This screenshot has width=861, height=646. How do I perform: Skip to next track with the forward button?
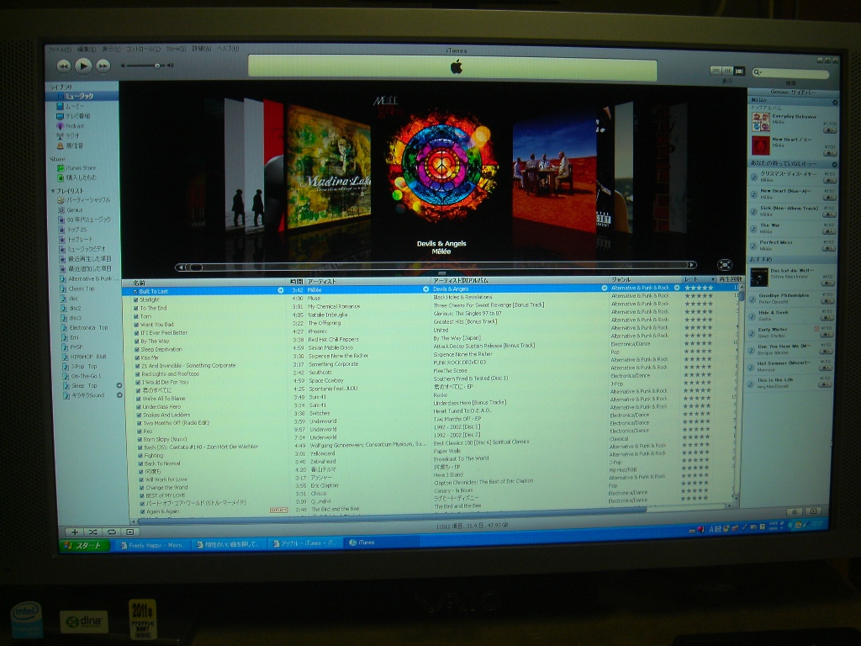[103, 66]
